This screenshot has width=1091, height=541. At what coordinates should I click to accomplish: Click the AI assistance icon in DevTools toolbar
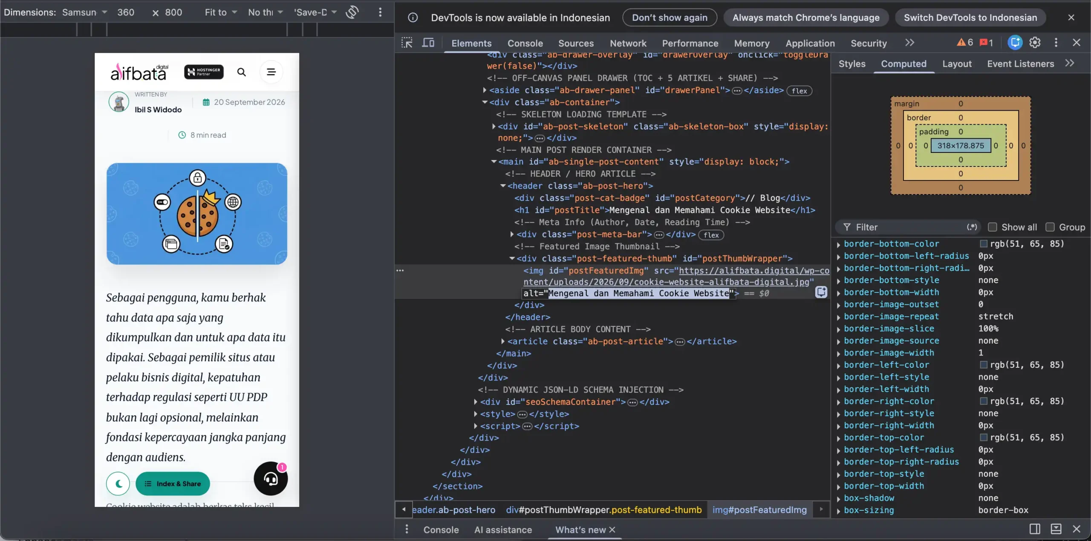[1015, 43]
